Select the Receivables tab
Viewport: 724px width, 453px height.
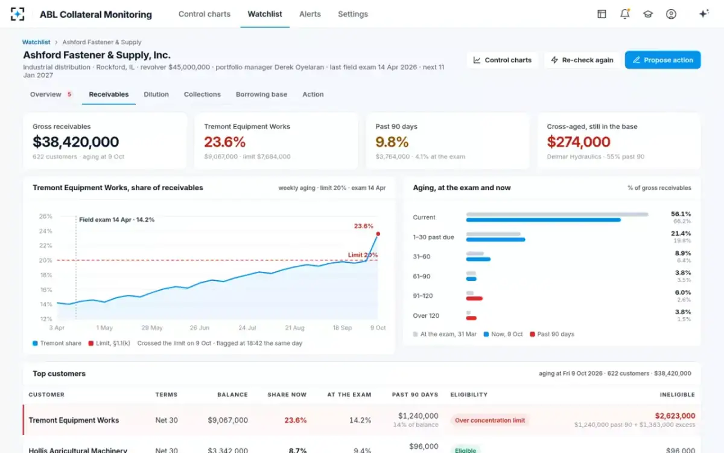point(109,94)
